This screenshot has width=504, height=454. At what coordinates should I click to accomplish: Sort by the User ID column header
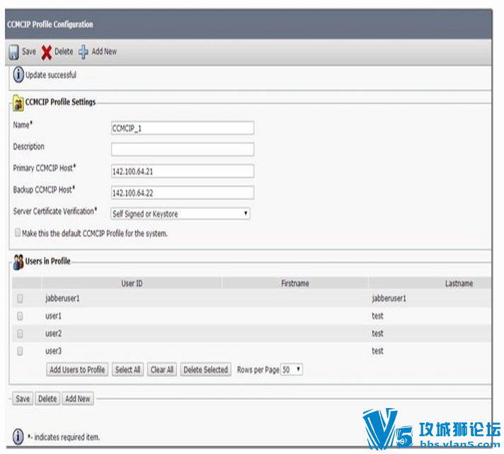point(132,283)
